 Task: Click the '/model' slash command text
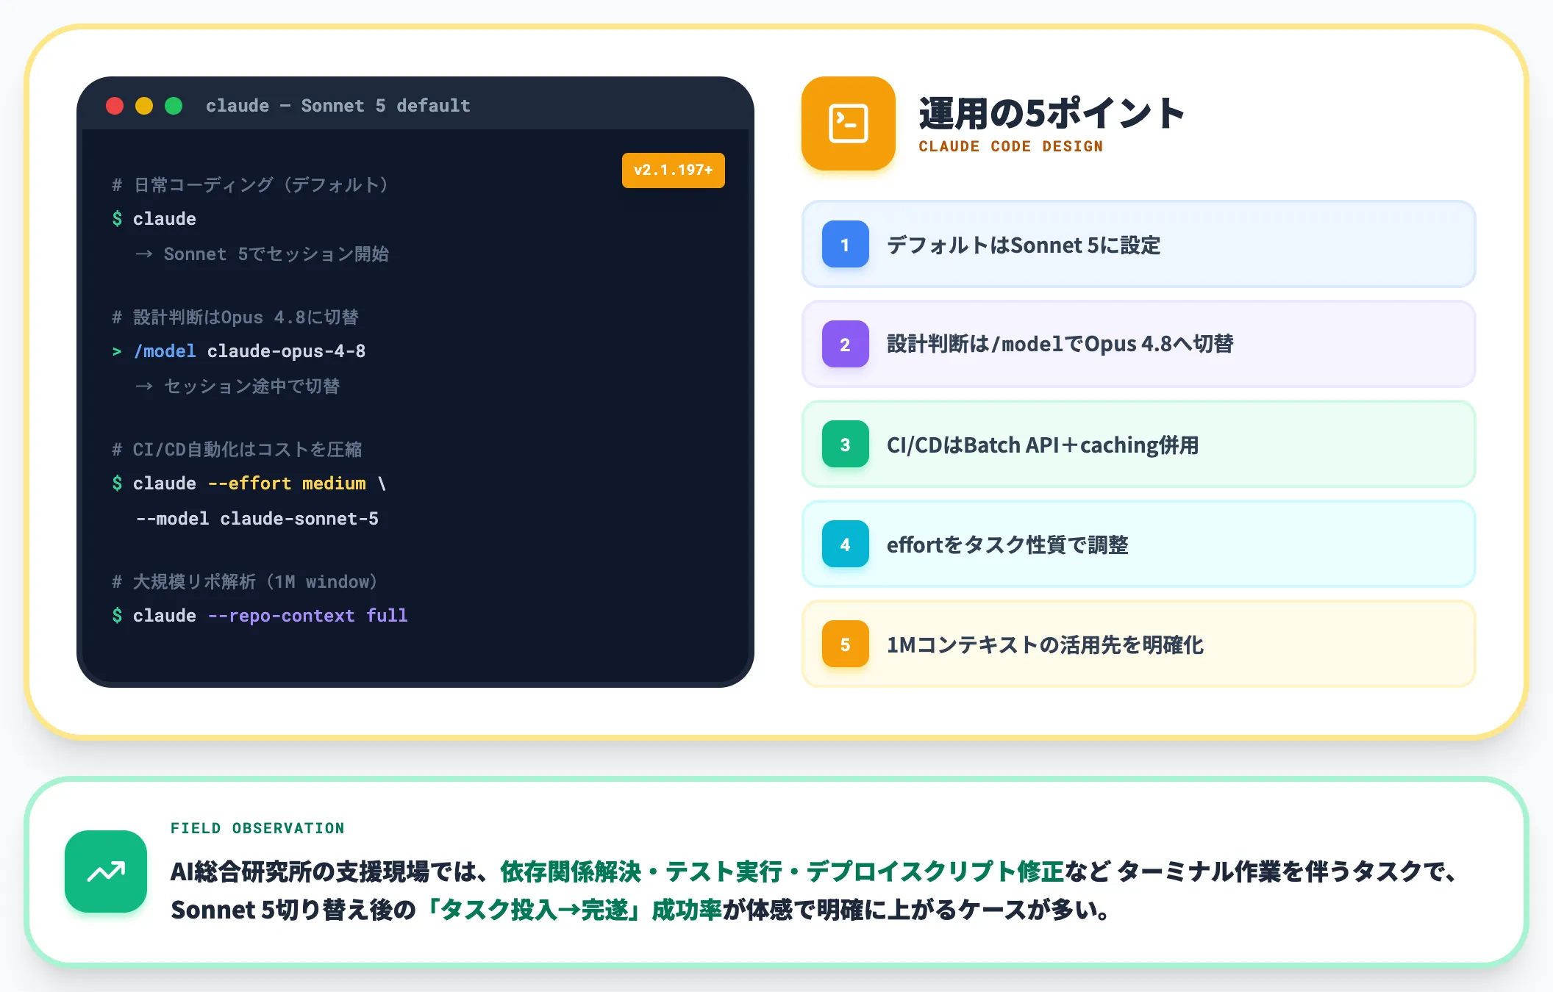165,351
